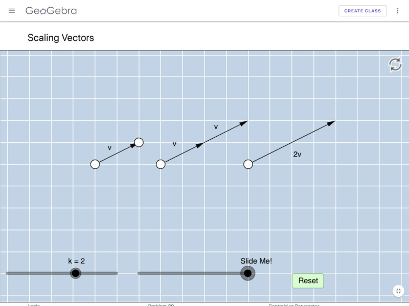Screen dimensions: 409x306
Task: Click the CREATE CLASS button
Action: [363, 11]
